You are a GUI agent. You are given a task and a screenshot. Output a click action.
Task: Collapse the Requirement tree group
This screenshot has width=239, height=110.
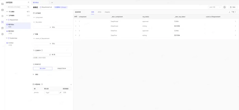(x=7, y=20)
